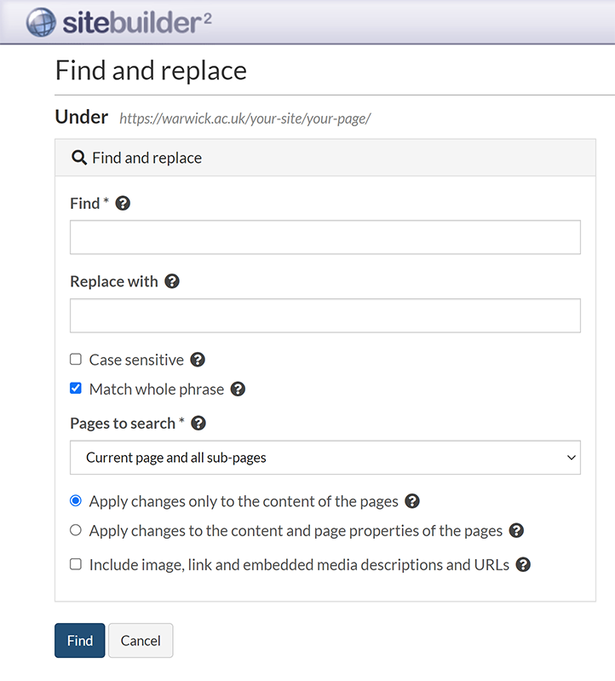Image resolution: width=615 pixels, height=681 pixels.
Task: Click the magnifier icon in panel header
Action: pyautogui.click(x=79, y=158)
